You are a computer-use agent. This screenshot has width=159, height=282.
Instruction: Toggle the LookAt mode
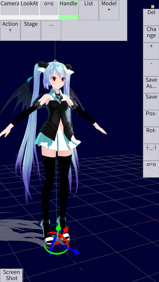tap(29, 8)
